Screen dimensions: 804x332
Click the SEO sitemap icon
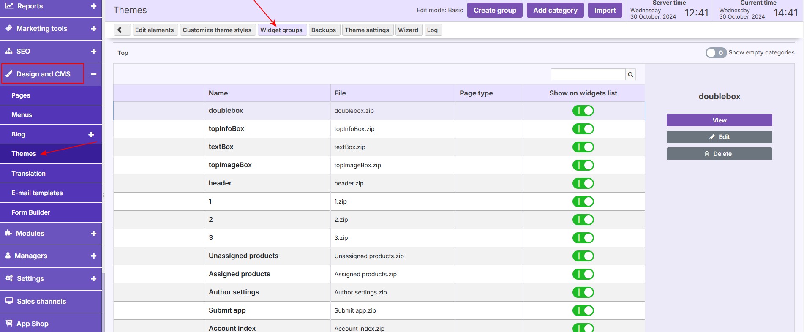9,51
